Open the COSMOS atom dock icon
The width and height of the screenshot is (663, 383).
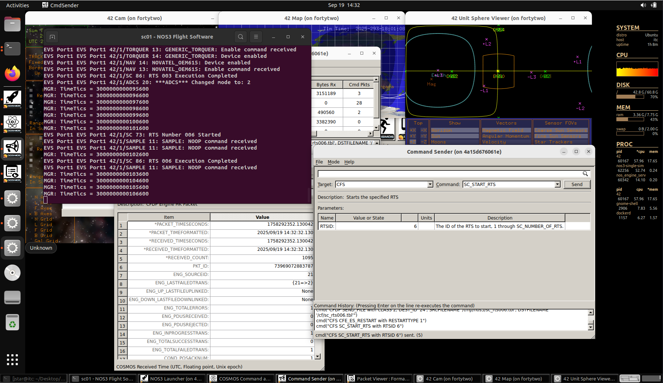12,124
